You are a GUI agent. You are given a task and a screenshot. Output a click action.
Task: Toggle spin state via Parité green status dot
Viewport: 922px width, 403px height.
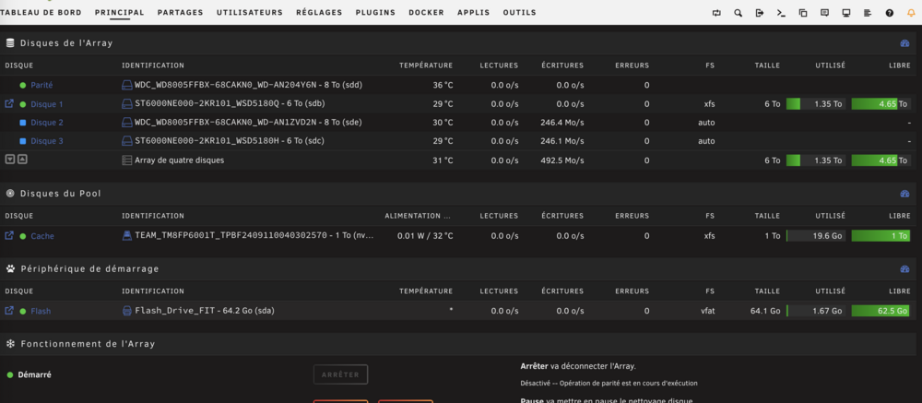pyautogui.click(x=23, y=86)
